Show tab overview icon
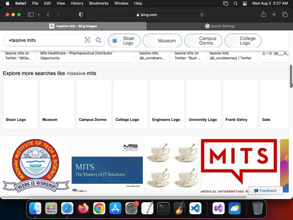The width and height of the screenshot is (293, 220). pyautogui.click(x=285, y=14)
